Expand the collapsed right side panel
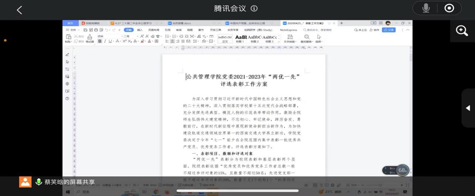The image size is (475, 196). point(468,108)
